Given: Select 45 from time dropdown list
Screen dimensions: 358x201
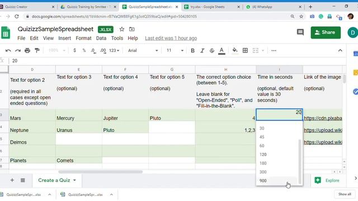Looking at the screenshot, I should 277,137.
